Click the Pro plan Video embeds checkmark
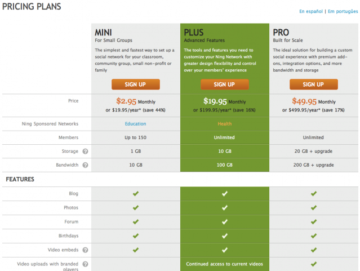This screenshot has width=360, height=271. click(314, 250)
